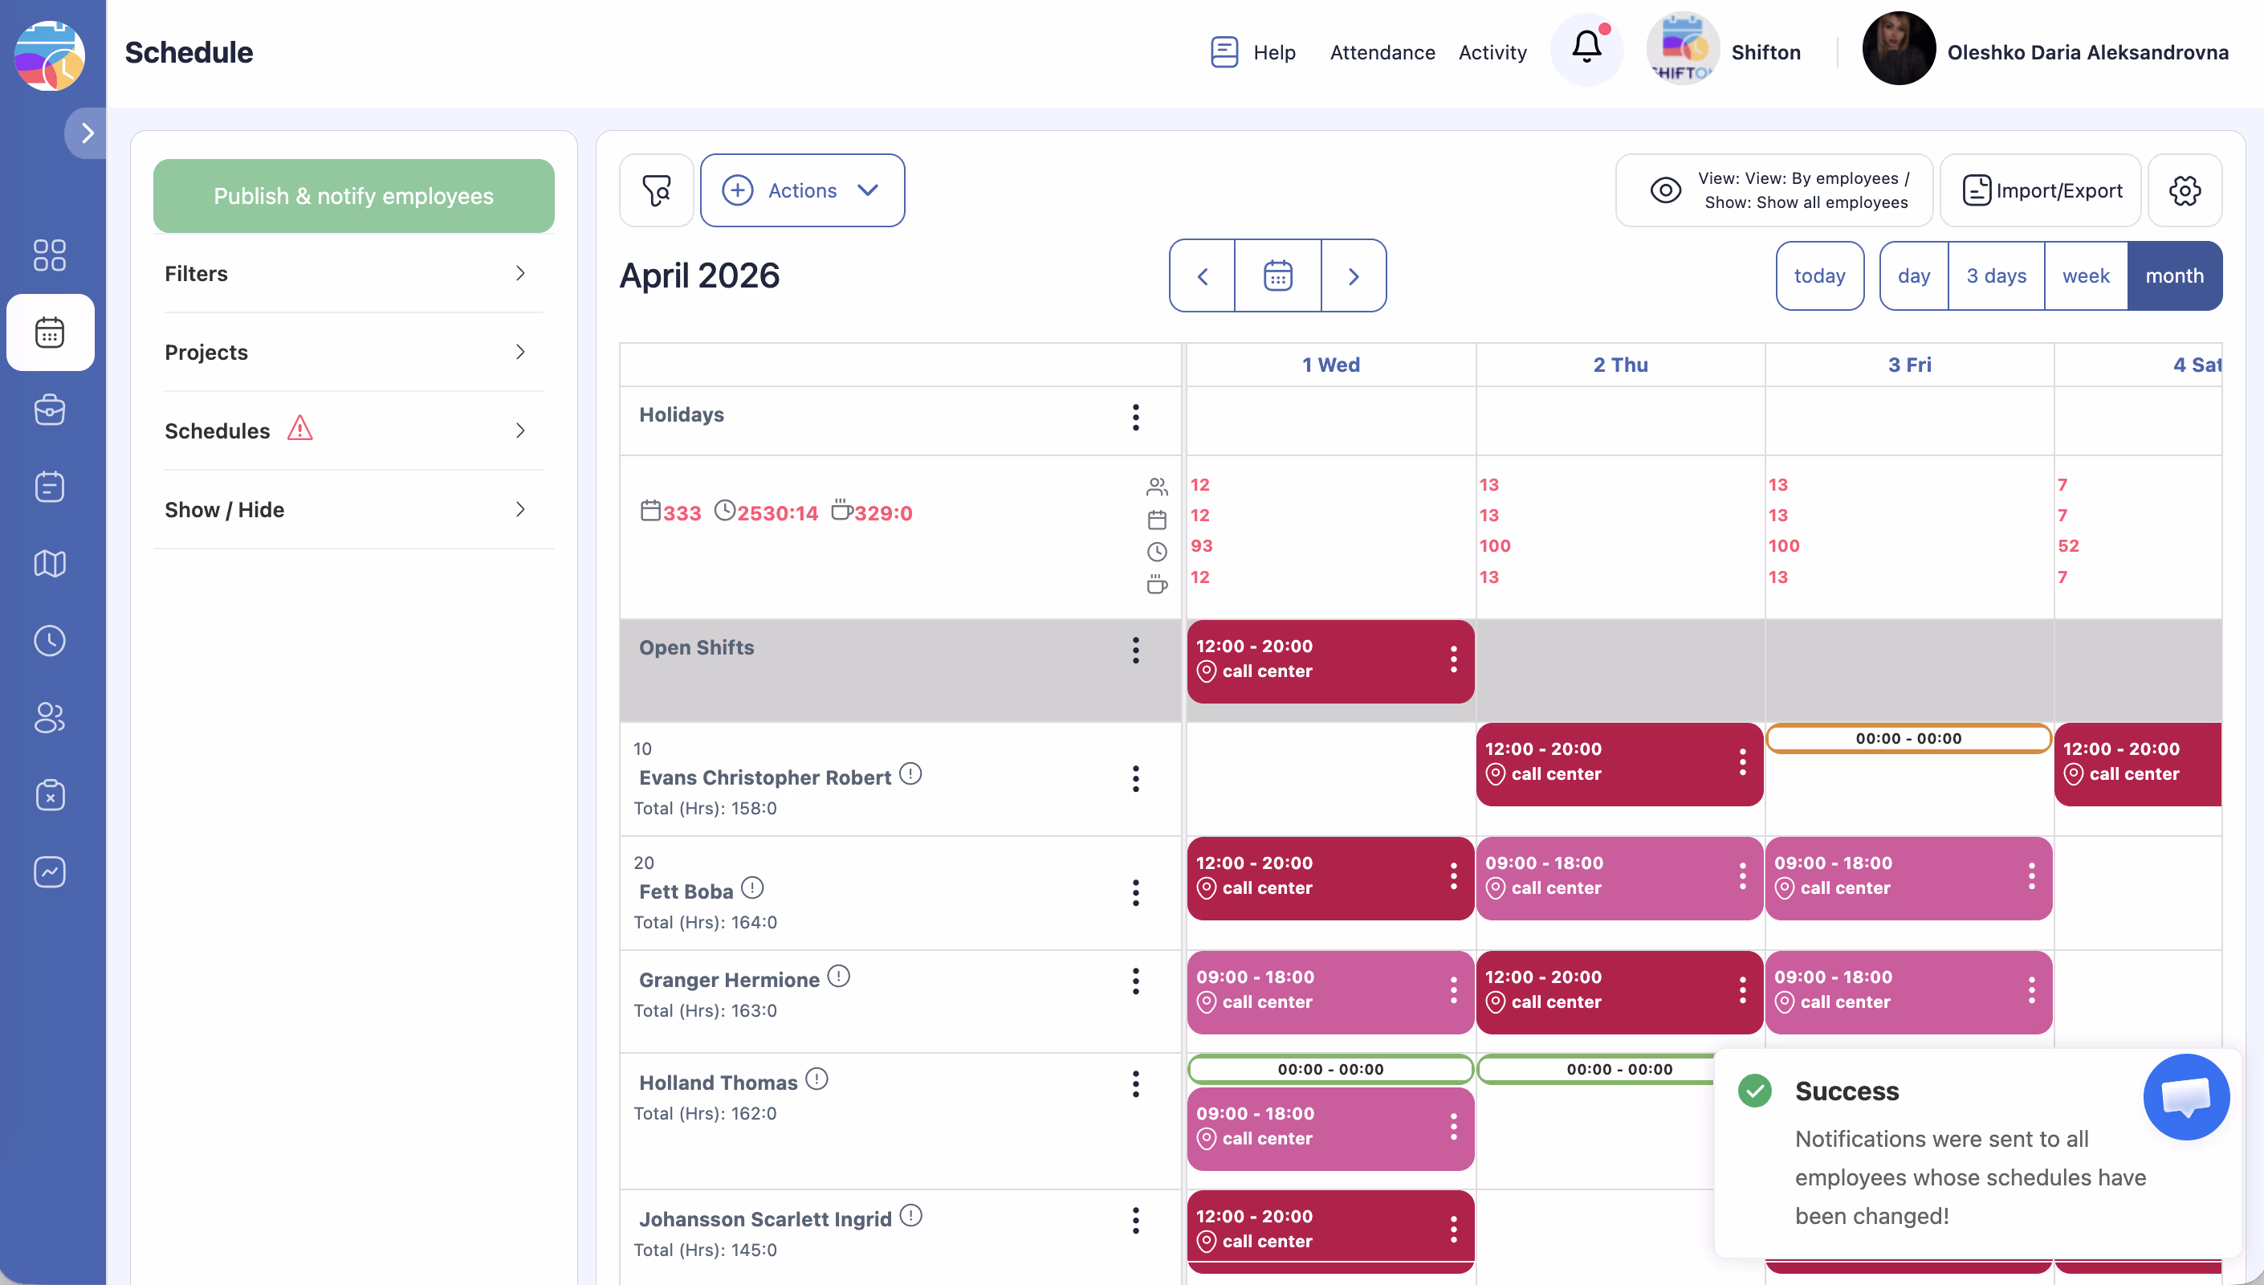Screen dimensions: 2264x1285
Task: Open the calendar date picker icon
Action: (x=1277, y=276)
